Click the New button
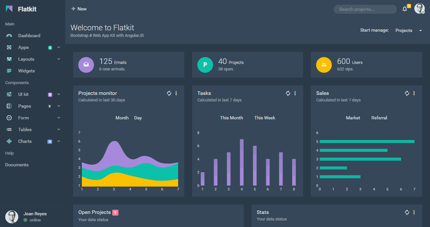The height and width of the screenshot is (227, 430). (x=79, y=9)
